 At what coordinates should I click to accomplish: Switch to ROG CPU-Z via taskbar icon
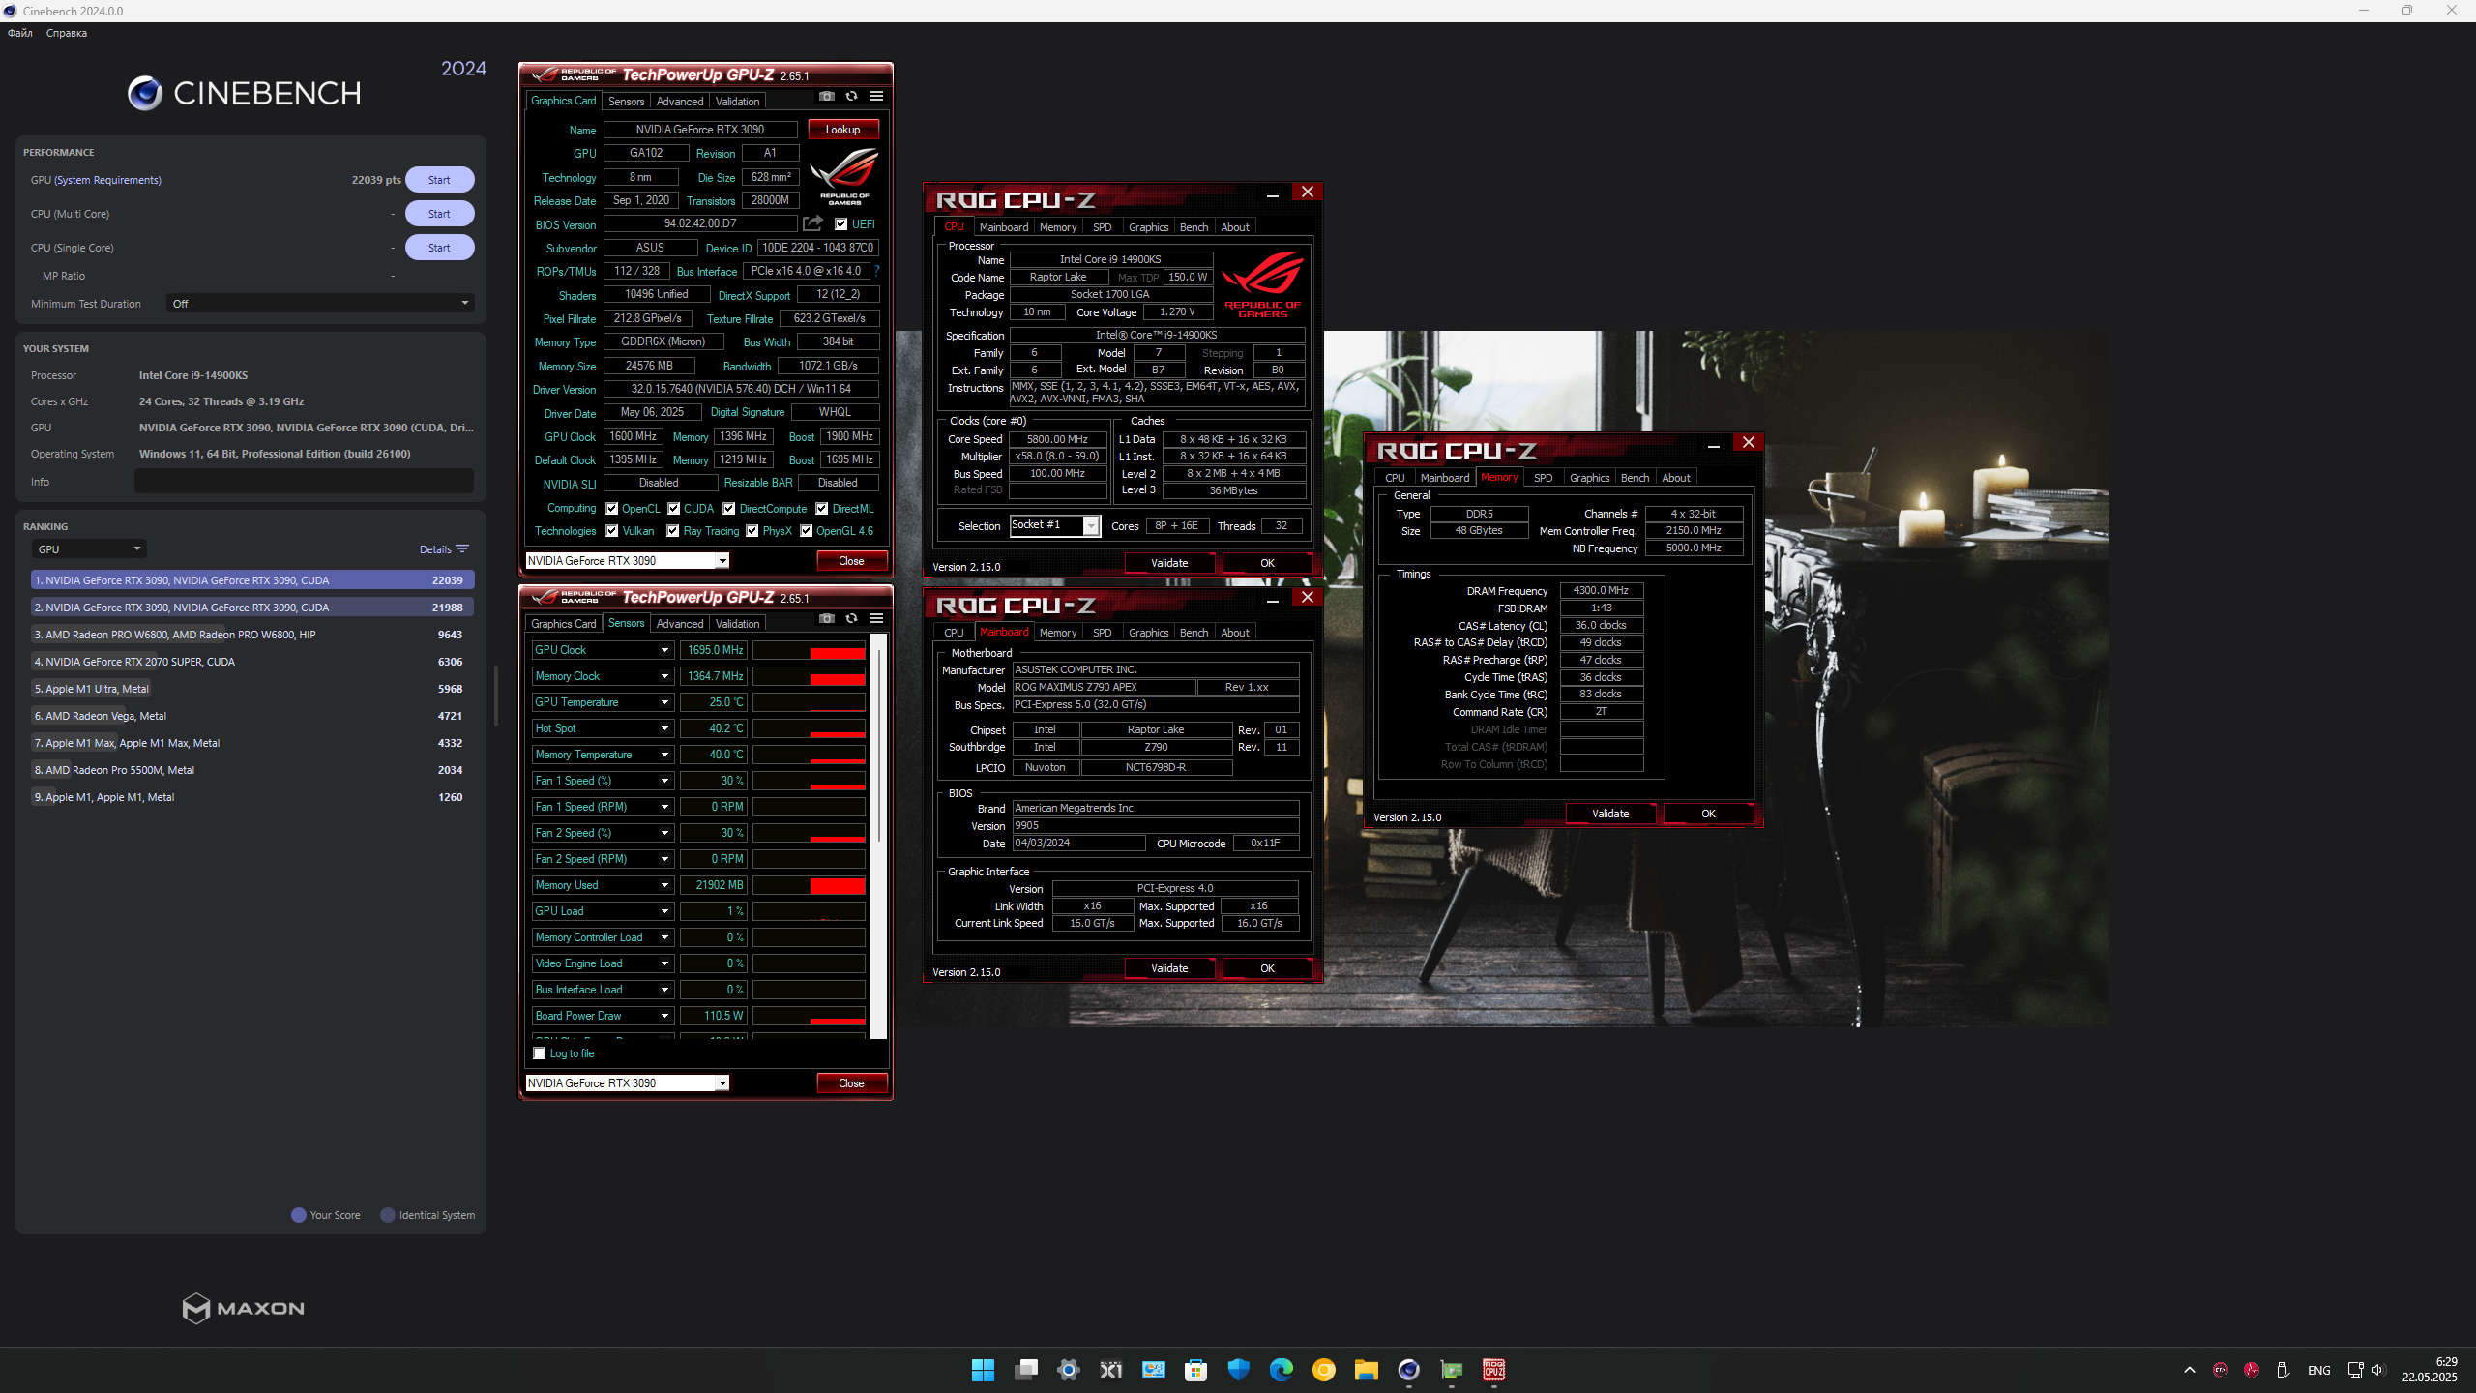pyautogui.click(x=1493, y=1370)
